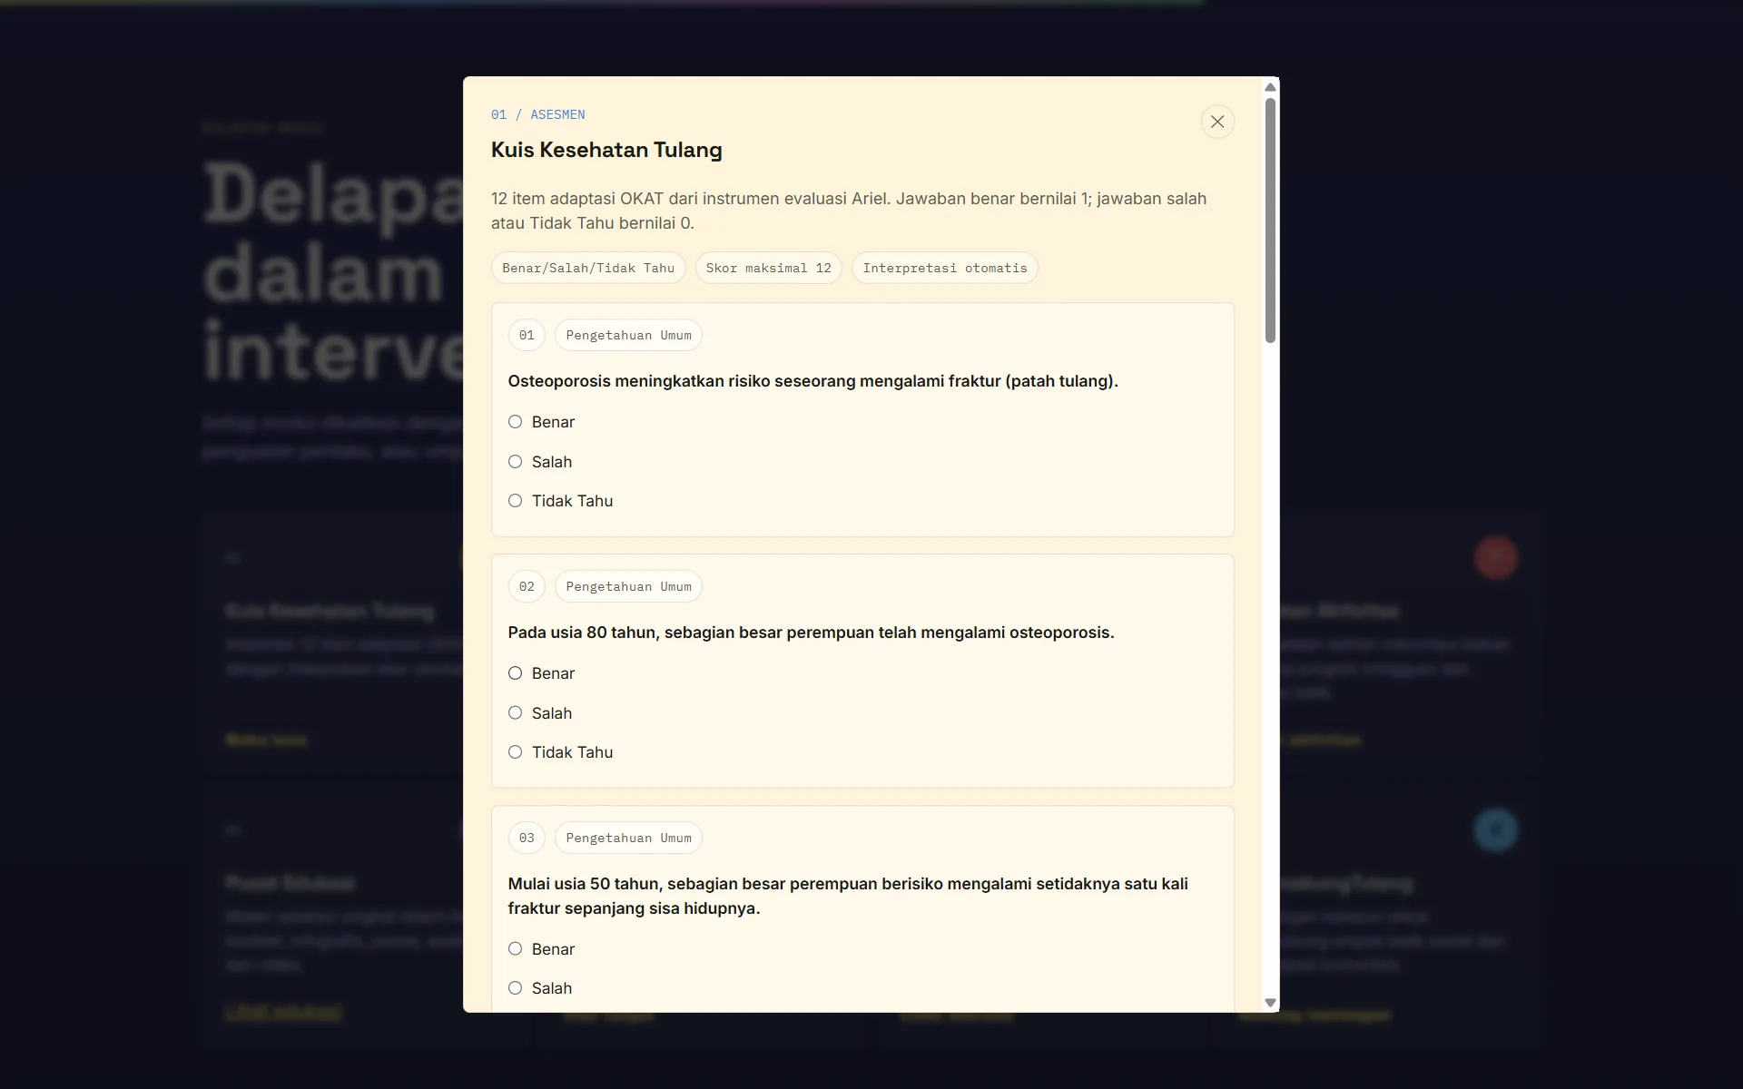Click the 01 / ASESMEN label
This screenshot has width=1743, height=1089.
[537, 114]
